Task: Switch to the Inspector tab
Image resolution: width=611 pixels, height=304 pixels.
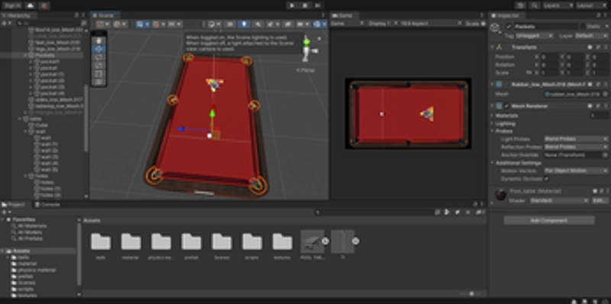Action: (507, 15)
